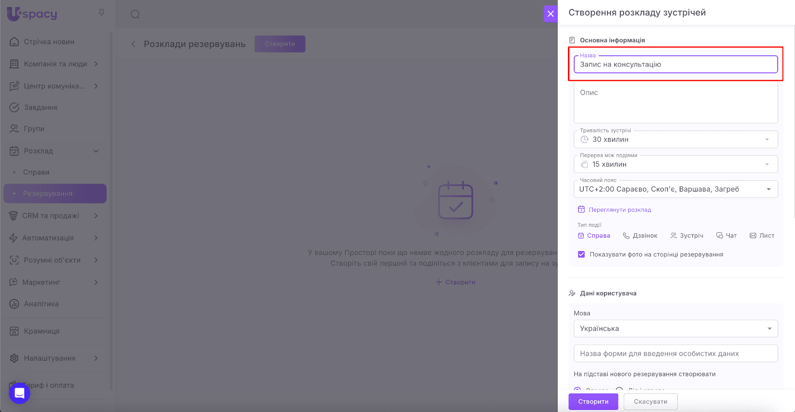The image size is (795, 412).
Task: Open Стрічка новин via its sidebar icon
Action: [x=14, y=42]
